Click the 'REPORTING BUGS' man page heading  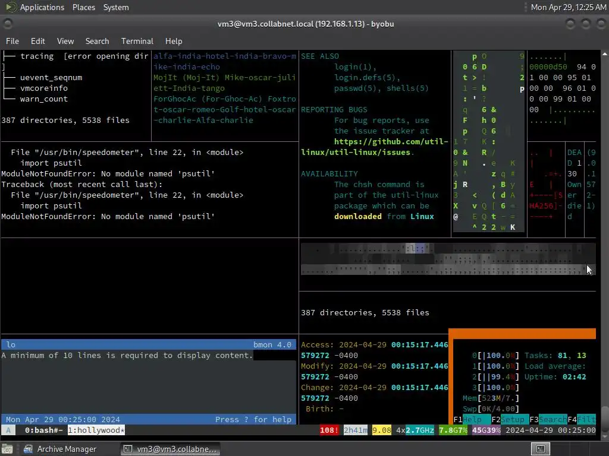pyautogui.click(x=334, y=110)
